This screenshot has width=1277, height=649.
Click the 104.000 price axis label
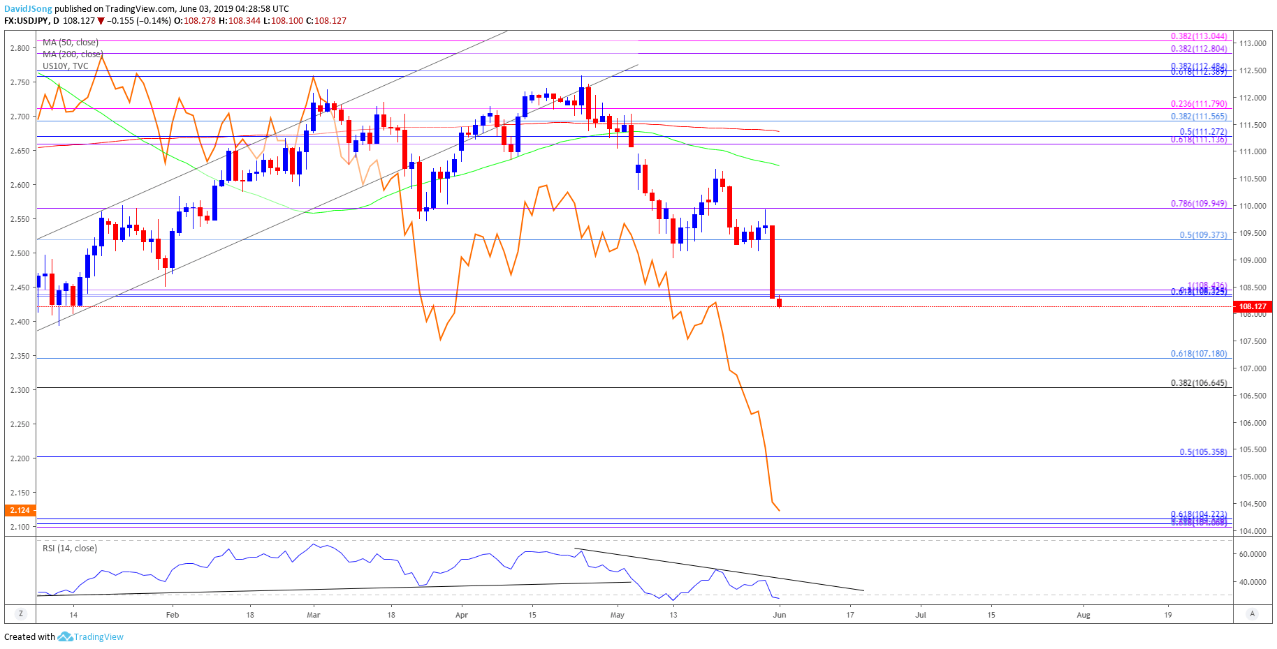(x=1253, y=531)
